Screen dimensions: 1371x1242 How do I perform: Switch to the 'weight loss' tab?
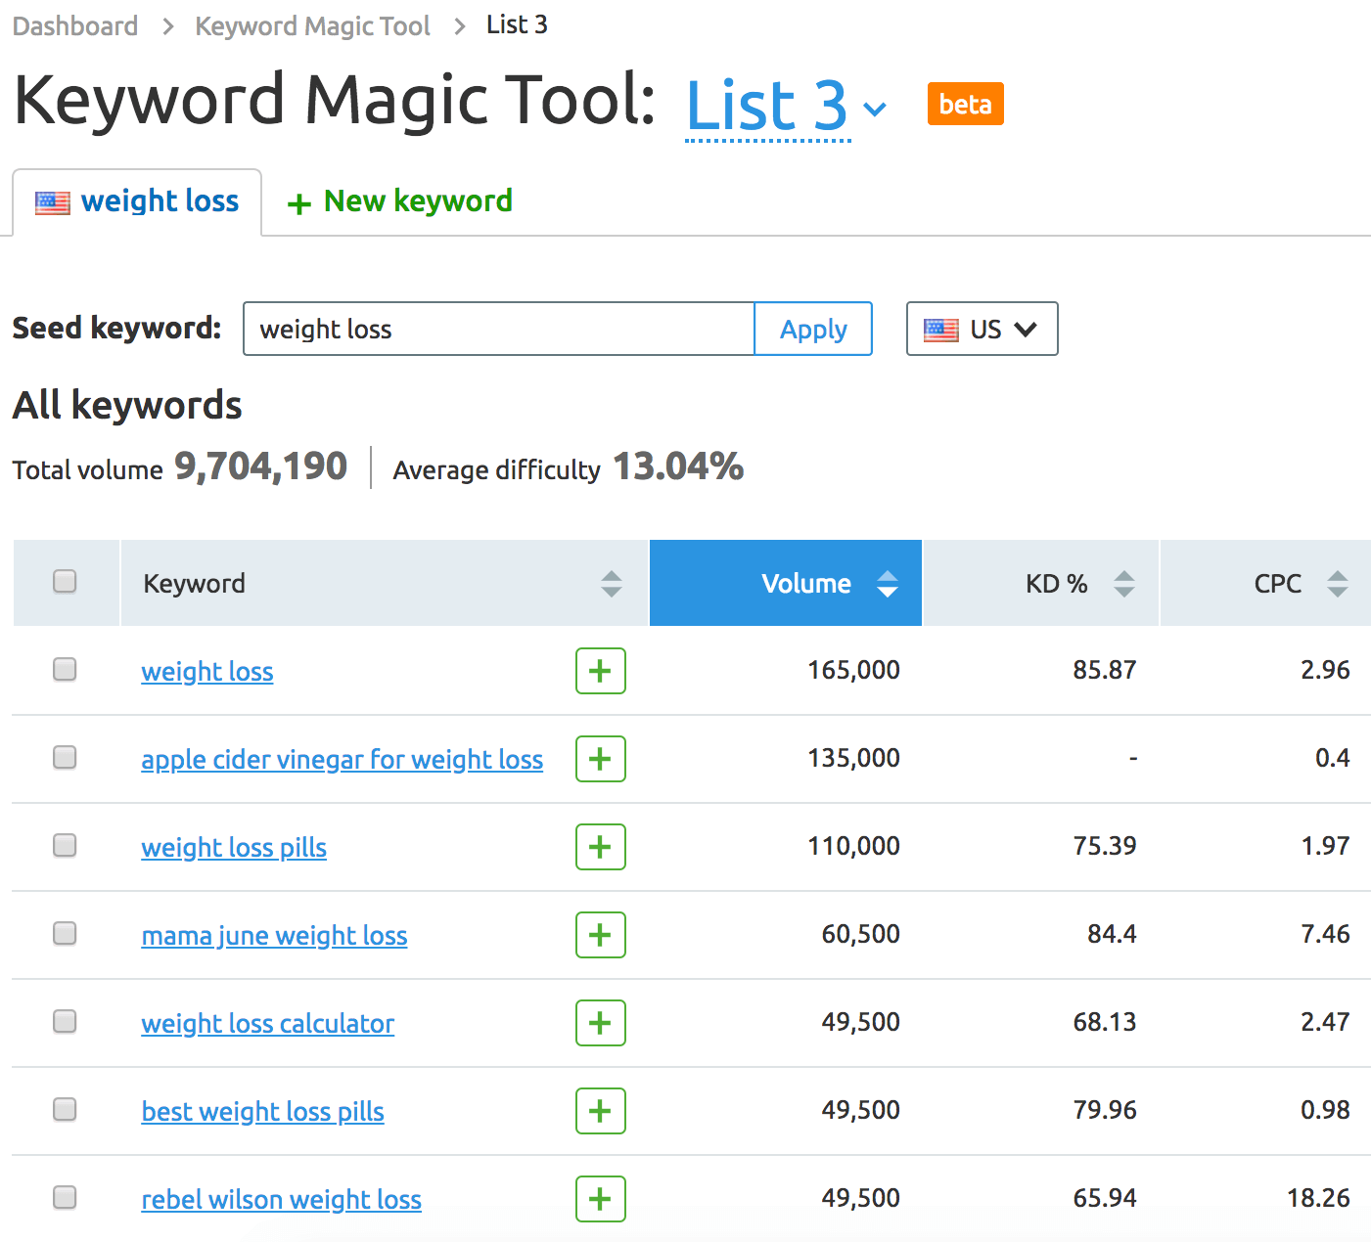pyautogui.click(x=137, y=202)
